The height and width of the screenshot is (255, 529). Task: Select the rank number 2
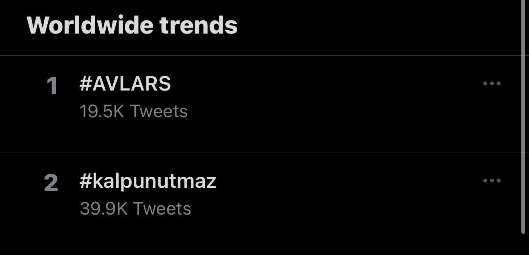pos(51,183)
